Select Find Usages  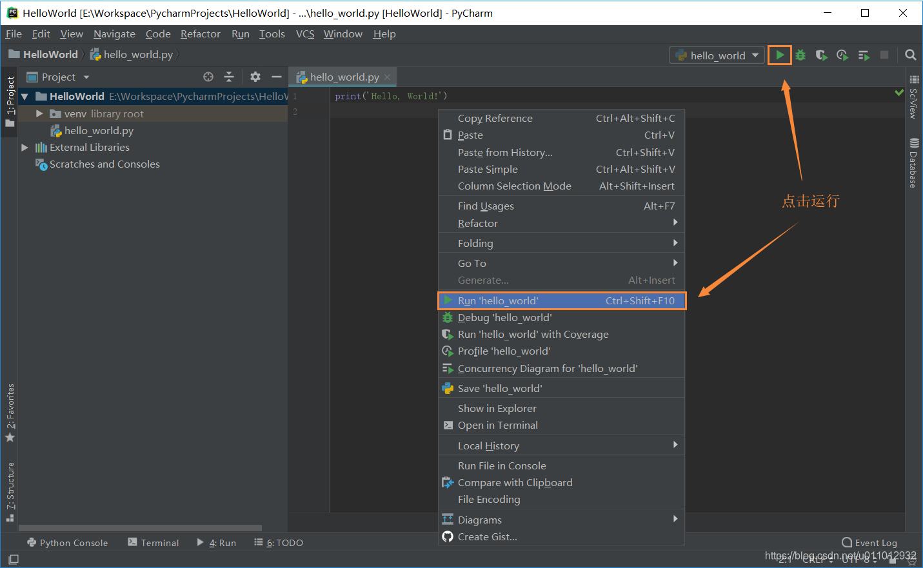point(561,206)
